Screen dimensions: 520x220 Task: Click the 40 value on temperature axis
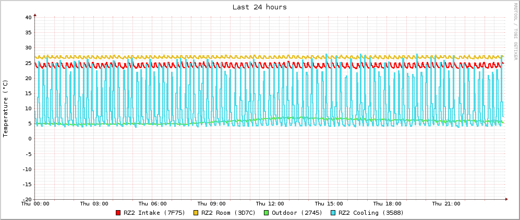coord(29,18)
